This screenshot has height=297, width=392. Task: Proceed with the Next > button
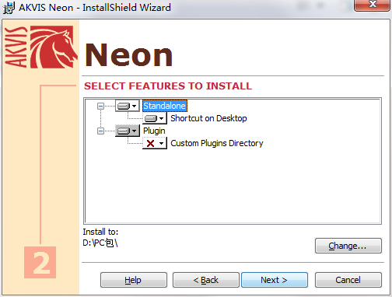coord(275,280)
